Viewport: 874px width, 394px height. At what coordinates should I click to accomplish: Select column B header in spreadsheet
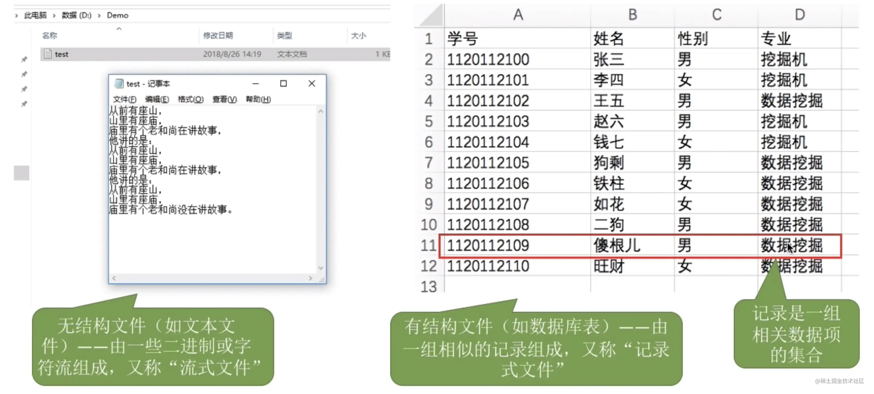click(632, 15)
